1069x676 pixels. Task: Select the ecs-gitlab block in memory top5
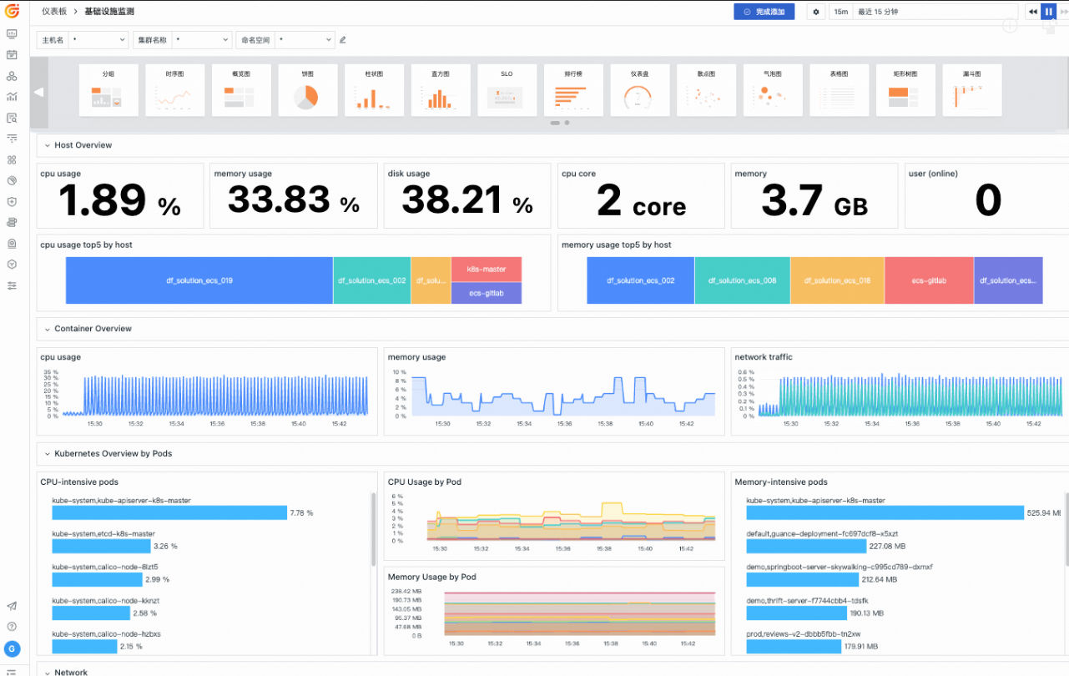tap(929, 280)
